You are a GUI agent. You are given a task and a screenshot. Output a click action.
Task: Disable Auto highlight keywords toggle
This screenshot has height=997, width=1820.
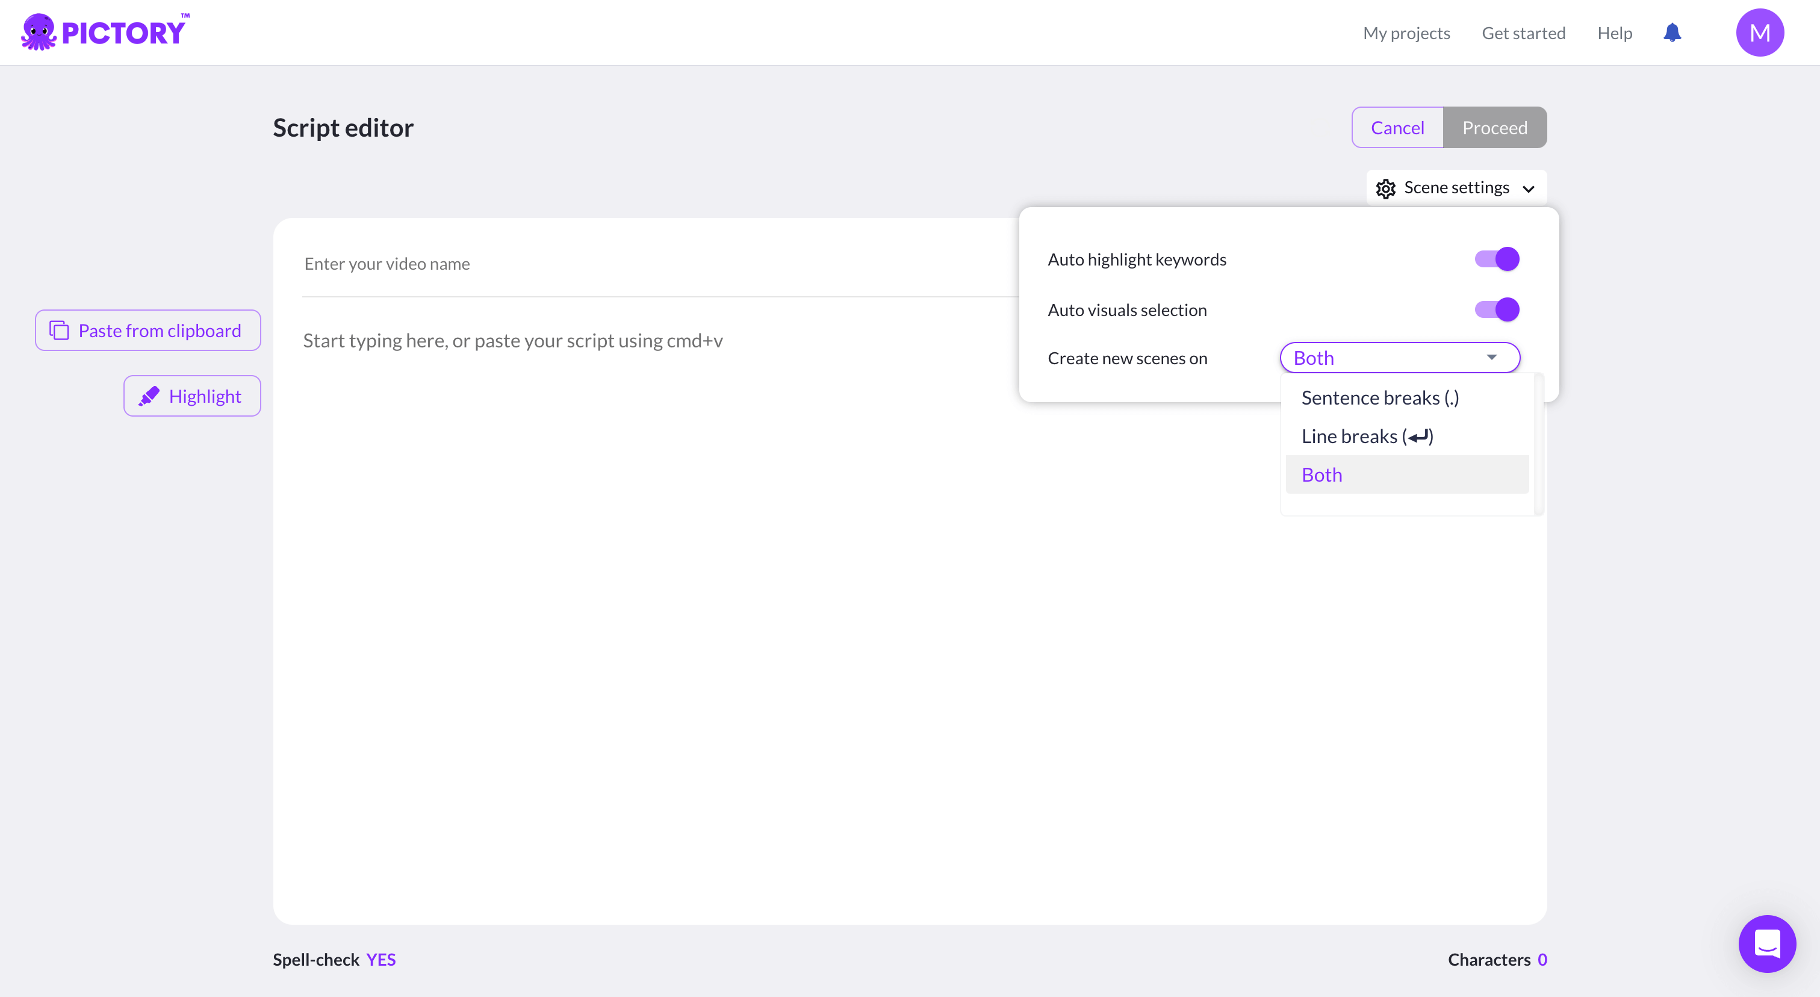1497,259
